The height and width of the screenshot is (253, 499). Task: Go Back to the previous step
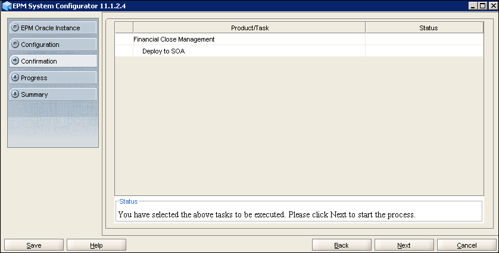(x=342, y=245)
